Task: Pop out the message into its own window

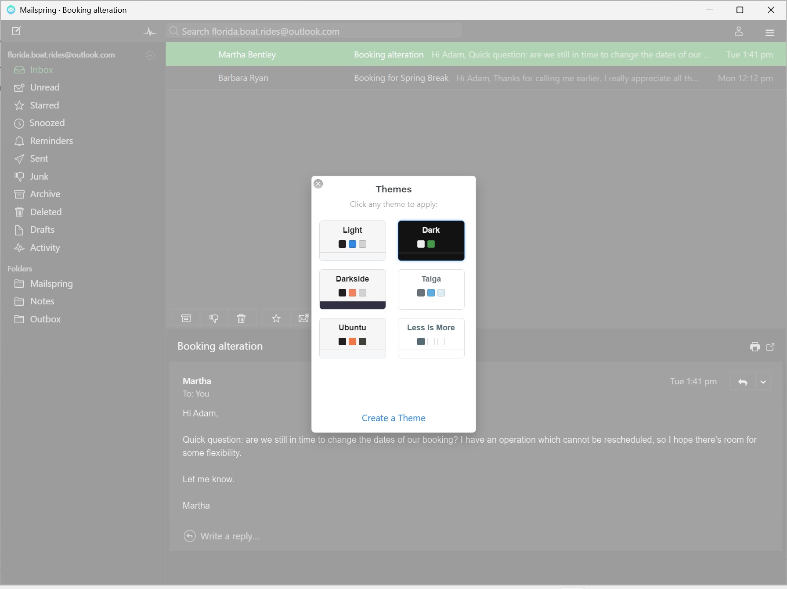Action: pos(770,347)
